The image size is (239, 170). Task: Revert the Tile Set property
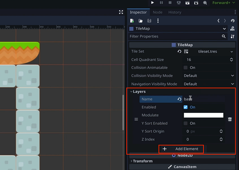179,51
